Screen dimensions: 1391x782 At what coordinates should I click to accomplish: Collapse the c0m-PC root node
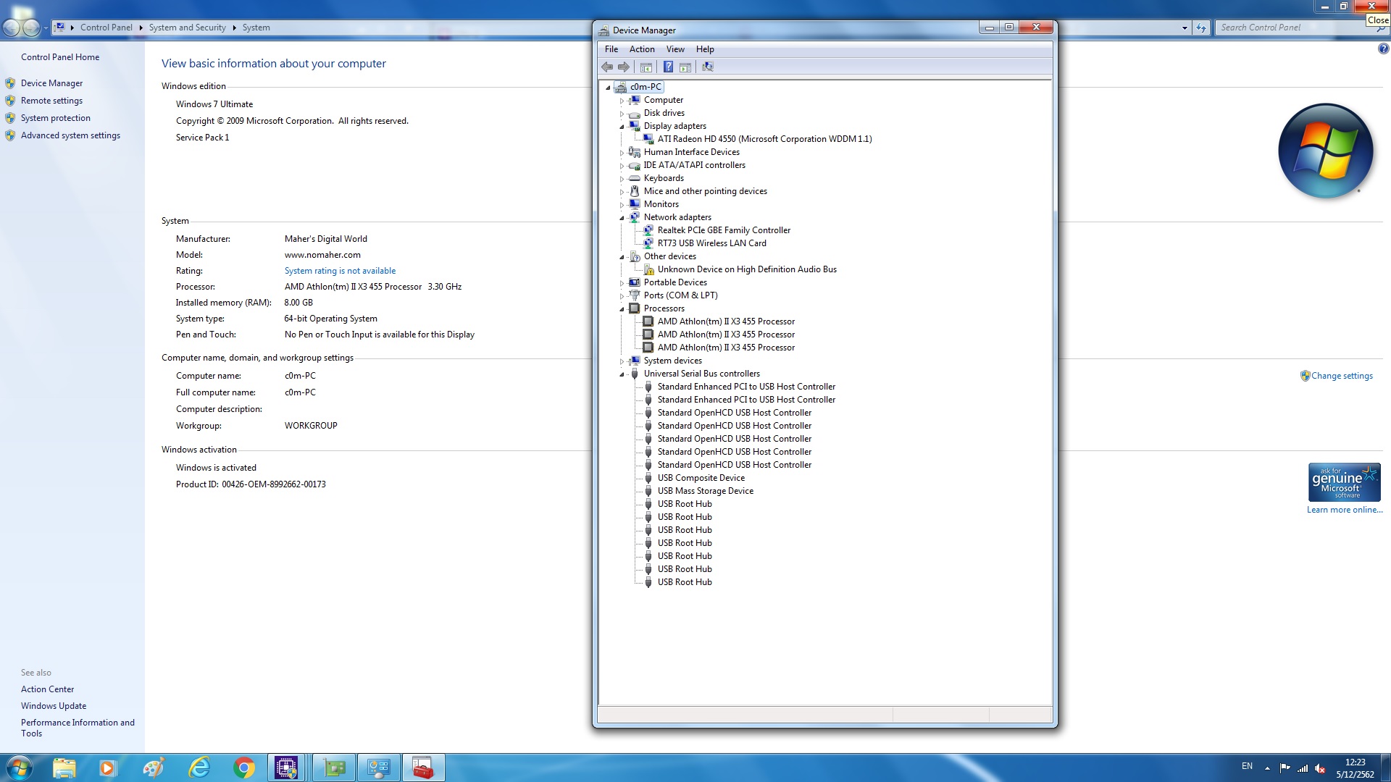tap(608, 88)
